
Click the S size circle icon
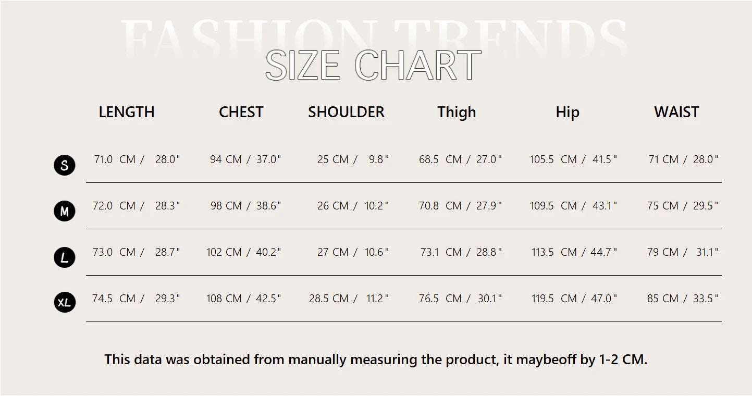pyautogui.click(x=65, y=165)
